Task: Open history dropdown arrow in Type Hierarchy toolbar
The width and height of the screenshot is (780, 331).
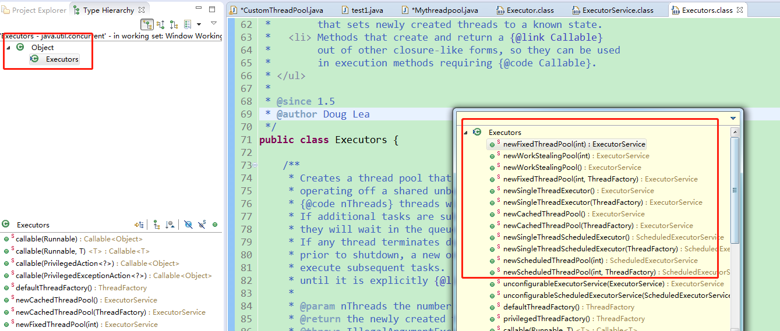Action: click(x=199, y=24)
